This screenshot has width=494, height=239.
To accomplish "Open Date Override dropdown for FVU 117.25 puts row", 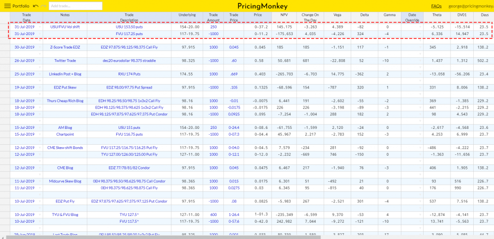I will [x=420, y=34].
